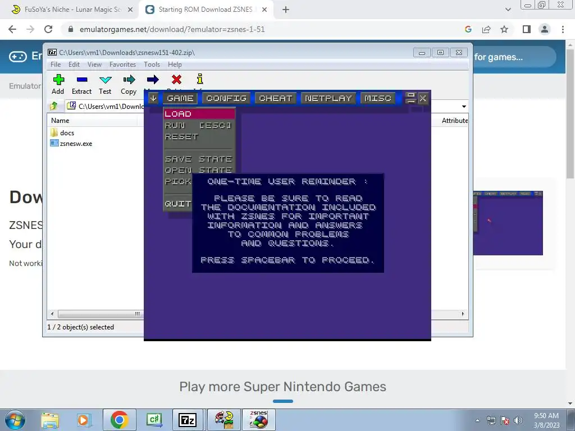The image size is (575, 431).
Task: Click the Chrome back arrow
Action: tap(12, 29)
